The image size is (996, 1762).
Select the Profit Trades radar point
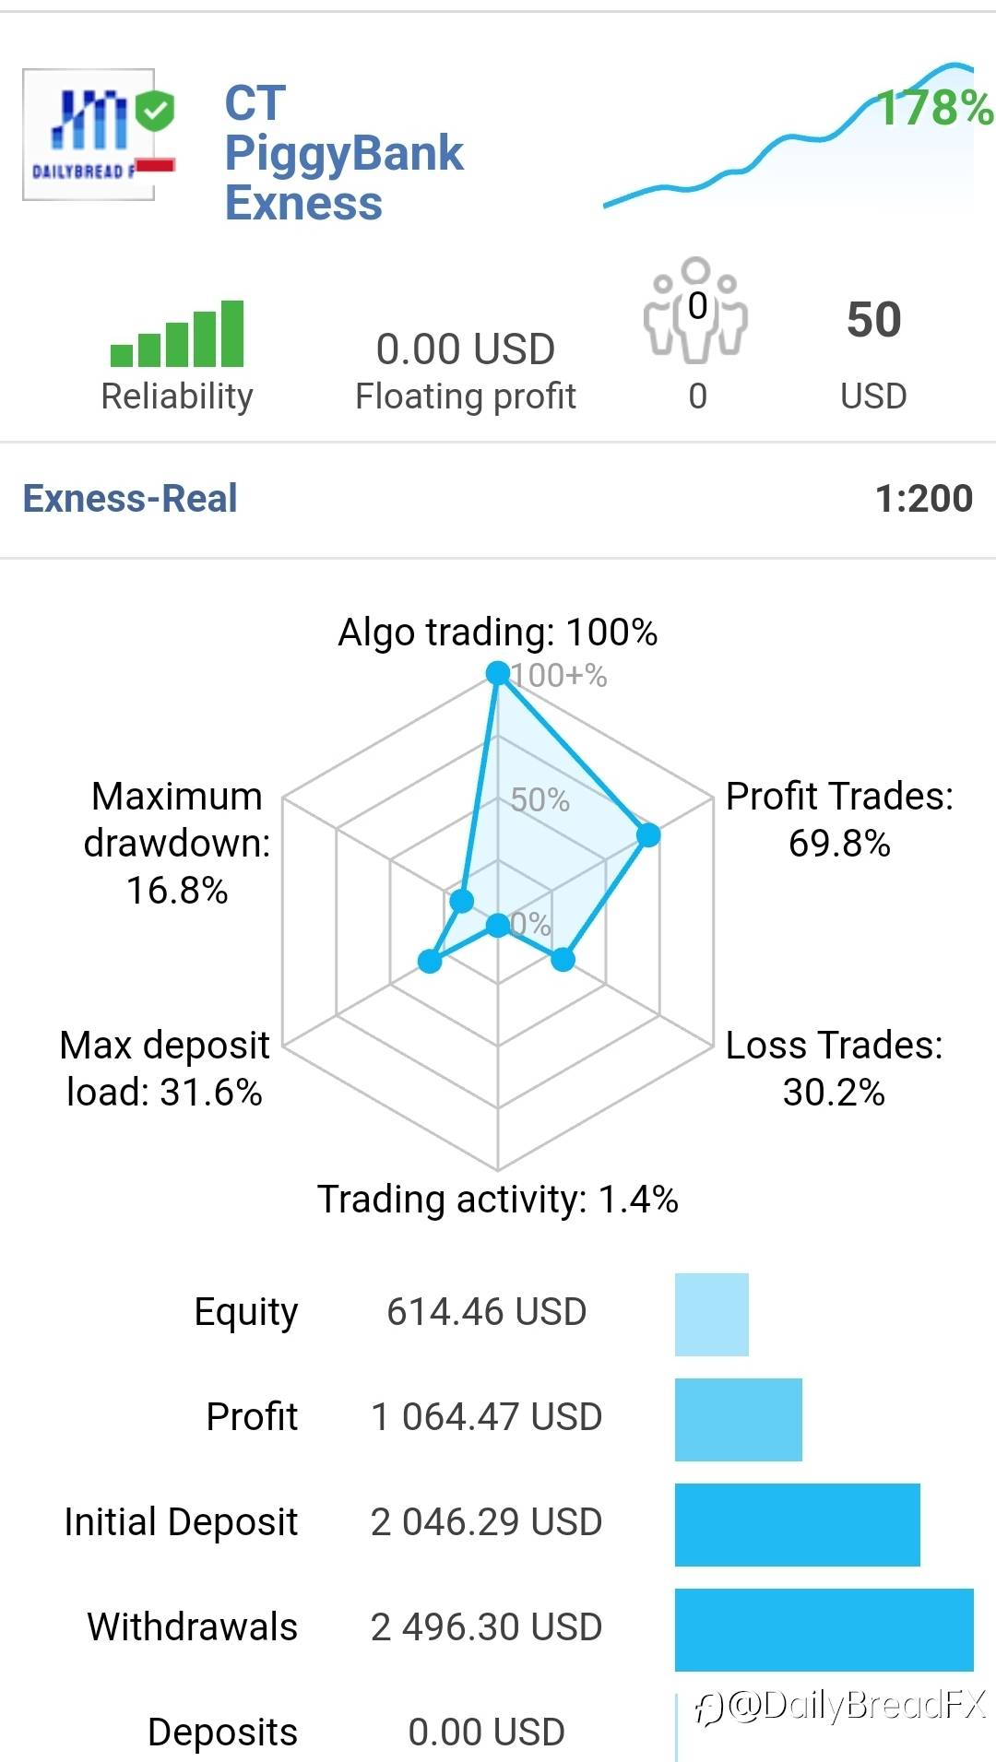coord(648,834)
